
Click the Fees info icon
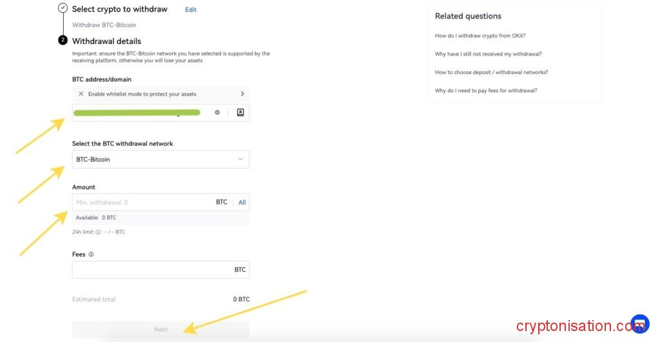91,254
